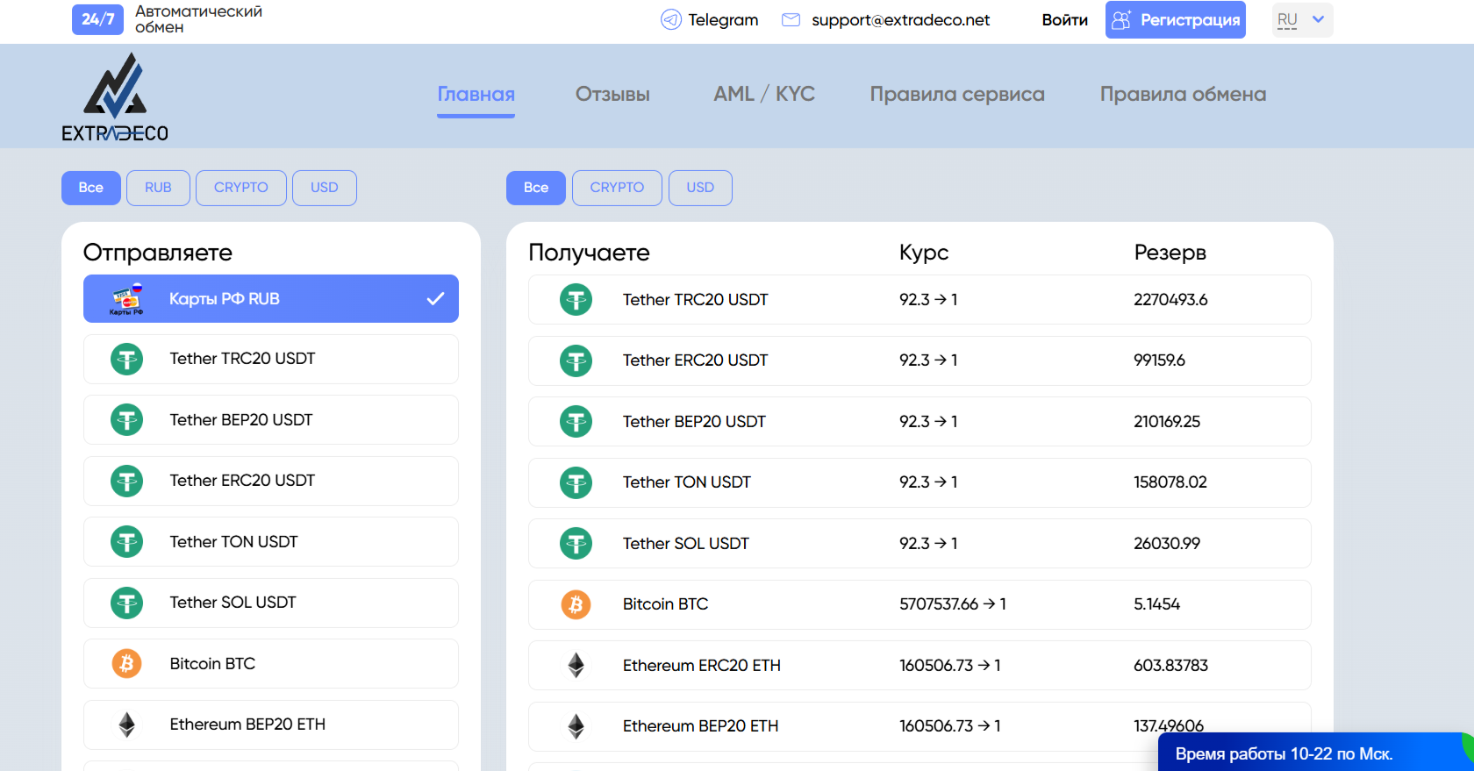This screenshot has width=1474, height=771.
Task: Select Карты РФ RUB to send
Action: click(x=271, y=299)
